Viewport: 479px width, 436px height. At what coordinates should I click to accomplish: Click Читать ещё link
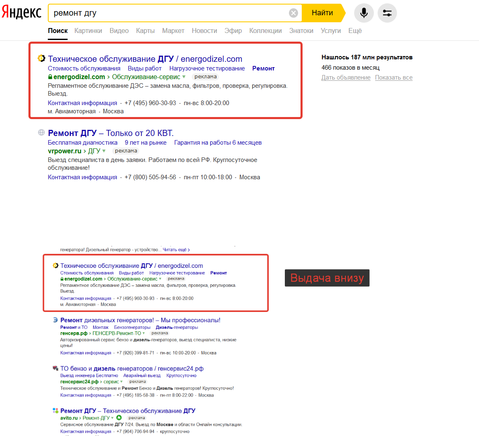point(176,250)
